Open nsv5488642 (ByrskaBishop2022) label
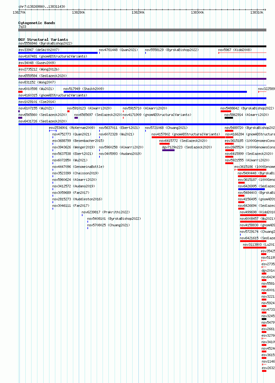275x383 pixels. [x=247, y=109]
